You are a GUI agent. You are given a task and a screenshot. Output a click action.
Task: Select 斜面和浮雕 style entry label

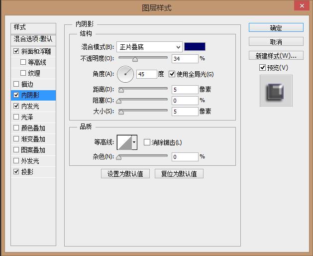pyautogui.click(x=36, y=51)
